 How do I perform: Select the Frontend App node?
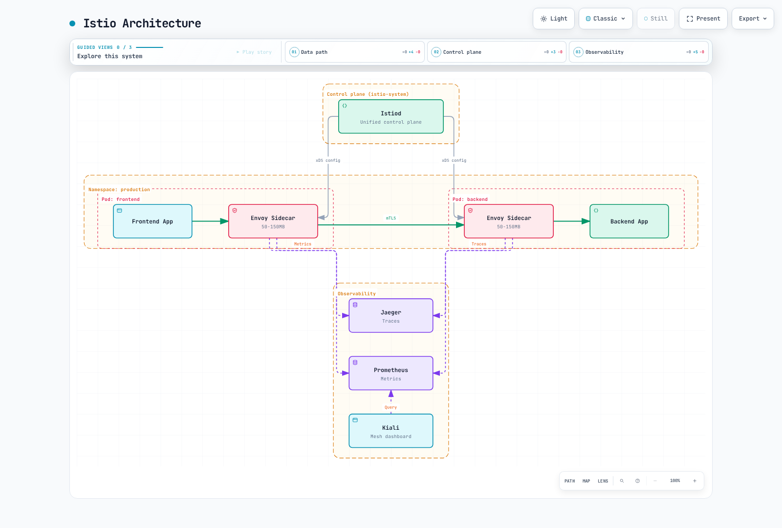(x=152, y=221)
